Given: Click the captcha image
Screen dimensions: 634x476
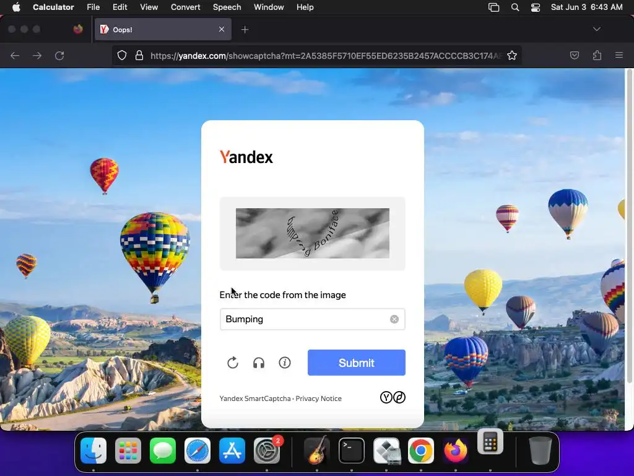Looking at the screenshot, I should tap(313, 233).
